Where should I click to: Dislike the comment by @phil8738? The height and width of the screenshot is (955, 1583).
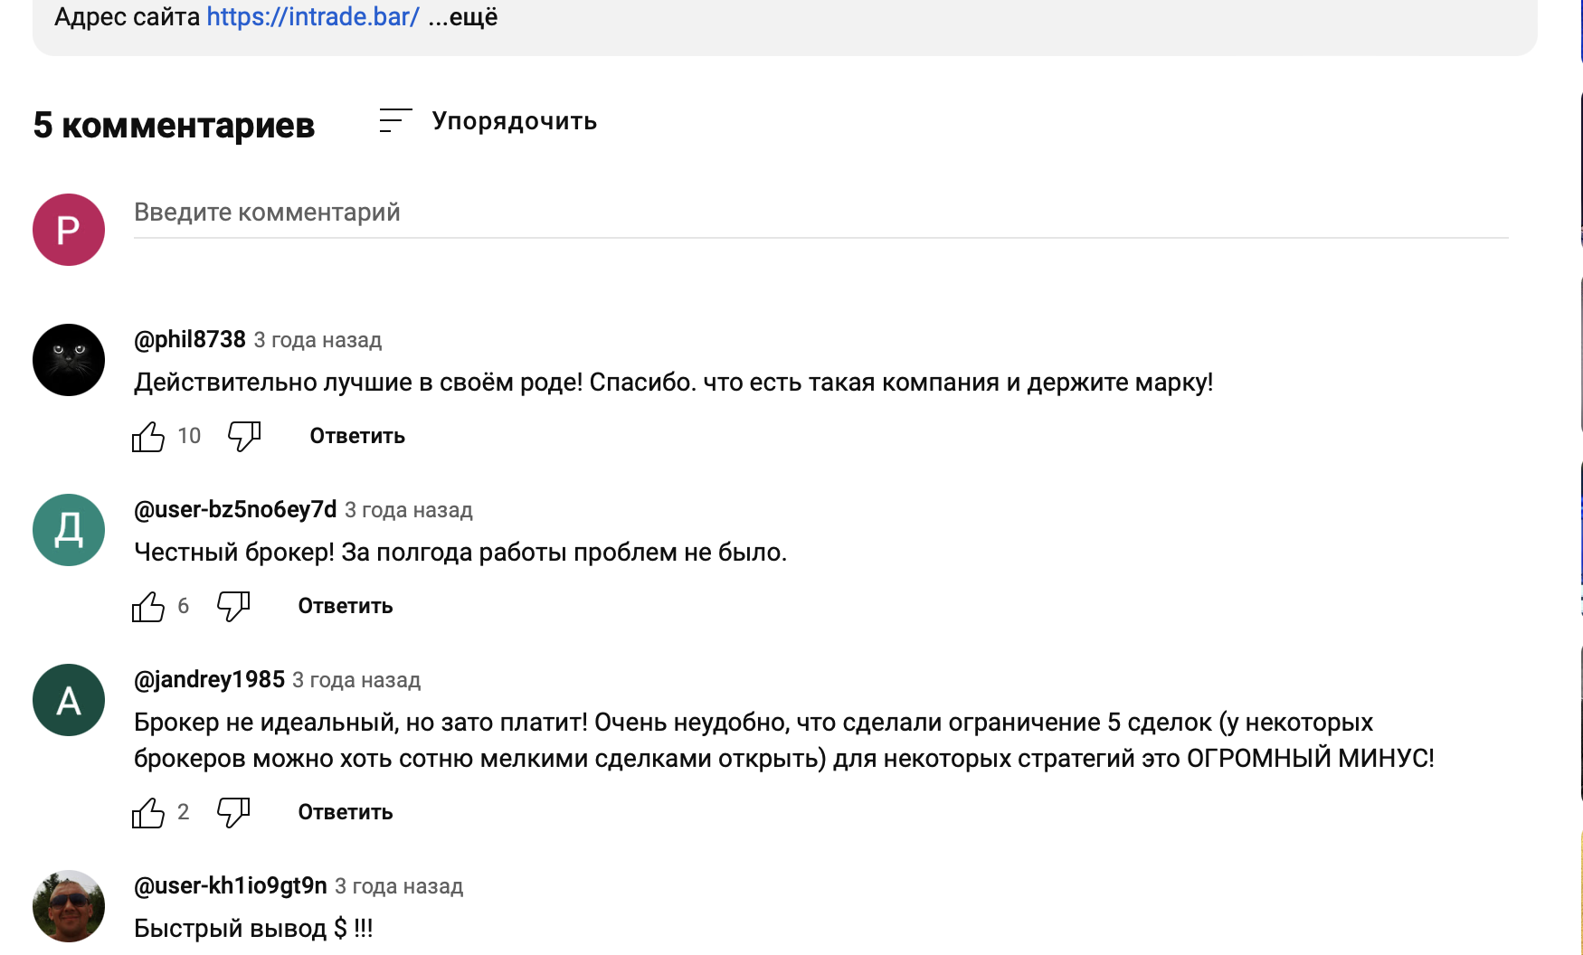tap(244, 437)
